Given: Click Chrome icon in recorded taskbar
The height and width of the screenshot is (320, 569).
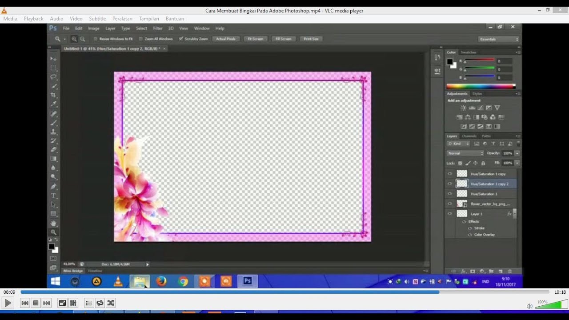Looking at the screenshot, I should tap(183, 281).
